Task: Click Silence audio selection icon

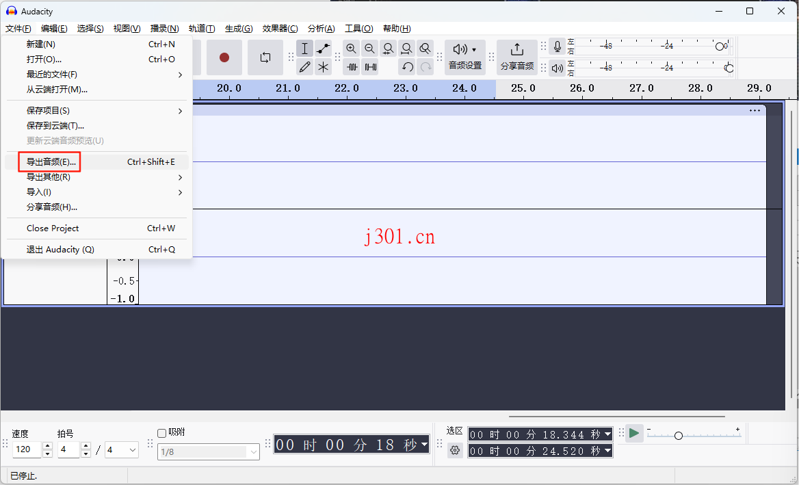Action: point(369,67)
